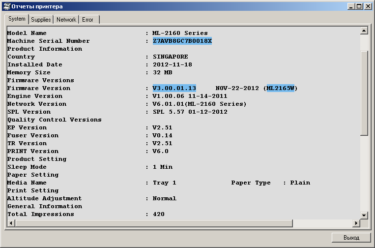Click the highlighted ML2165W text
Viewport: 375px width, 248px height.
281,88
